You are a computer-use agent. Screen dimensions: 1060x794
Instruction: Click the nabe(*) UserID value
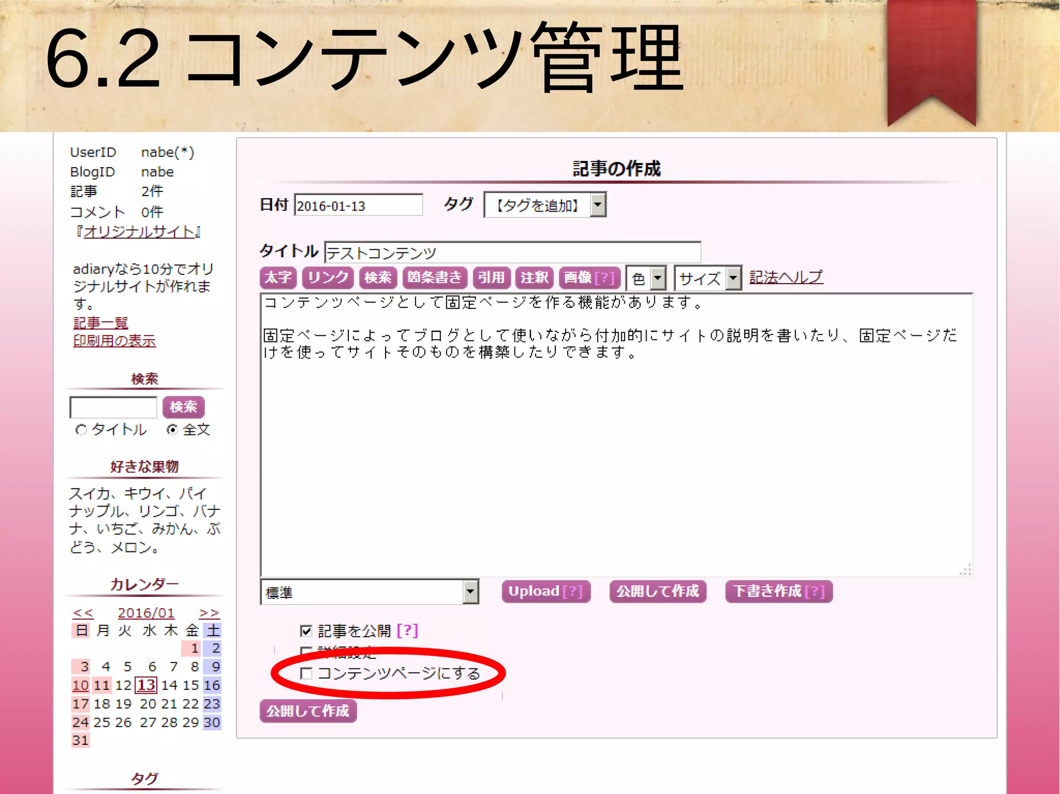click(168, 152)
